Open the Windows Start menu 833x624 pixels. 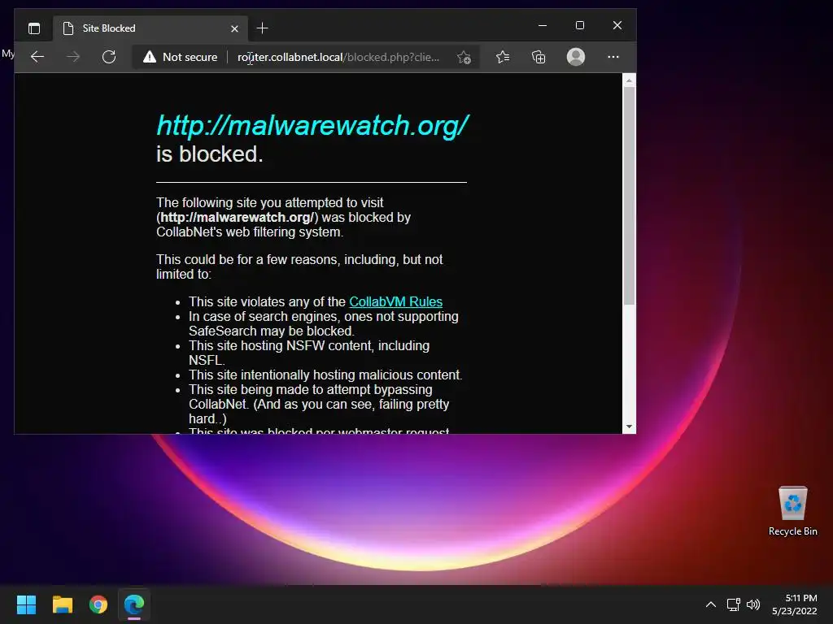point(26,604)
